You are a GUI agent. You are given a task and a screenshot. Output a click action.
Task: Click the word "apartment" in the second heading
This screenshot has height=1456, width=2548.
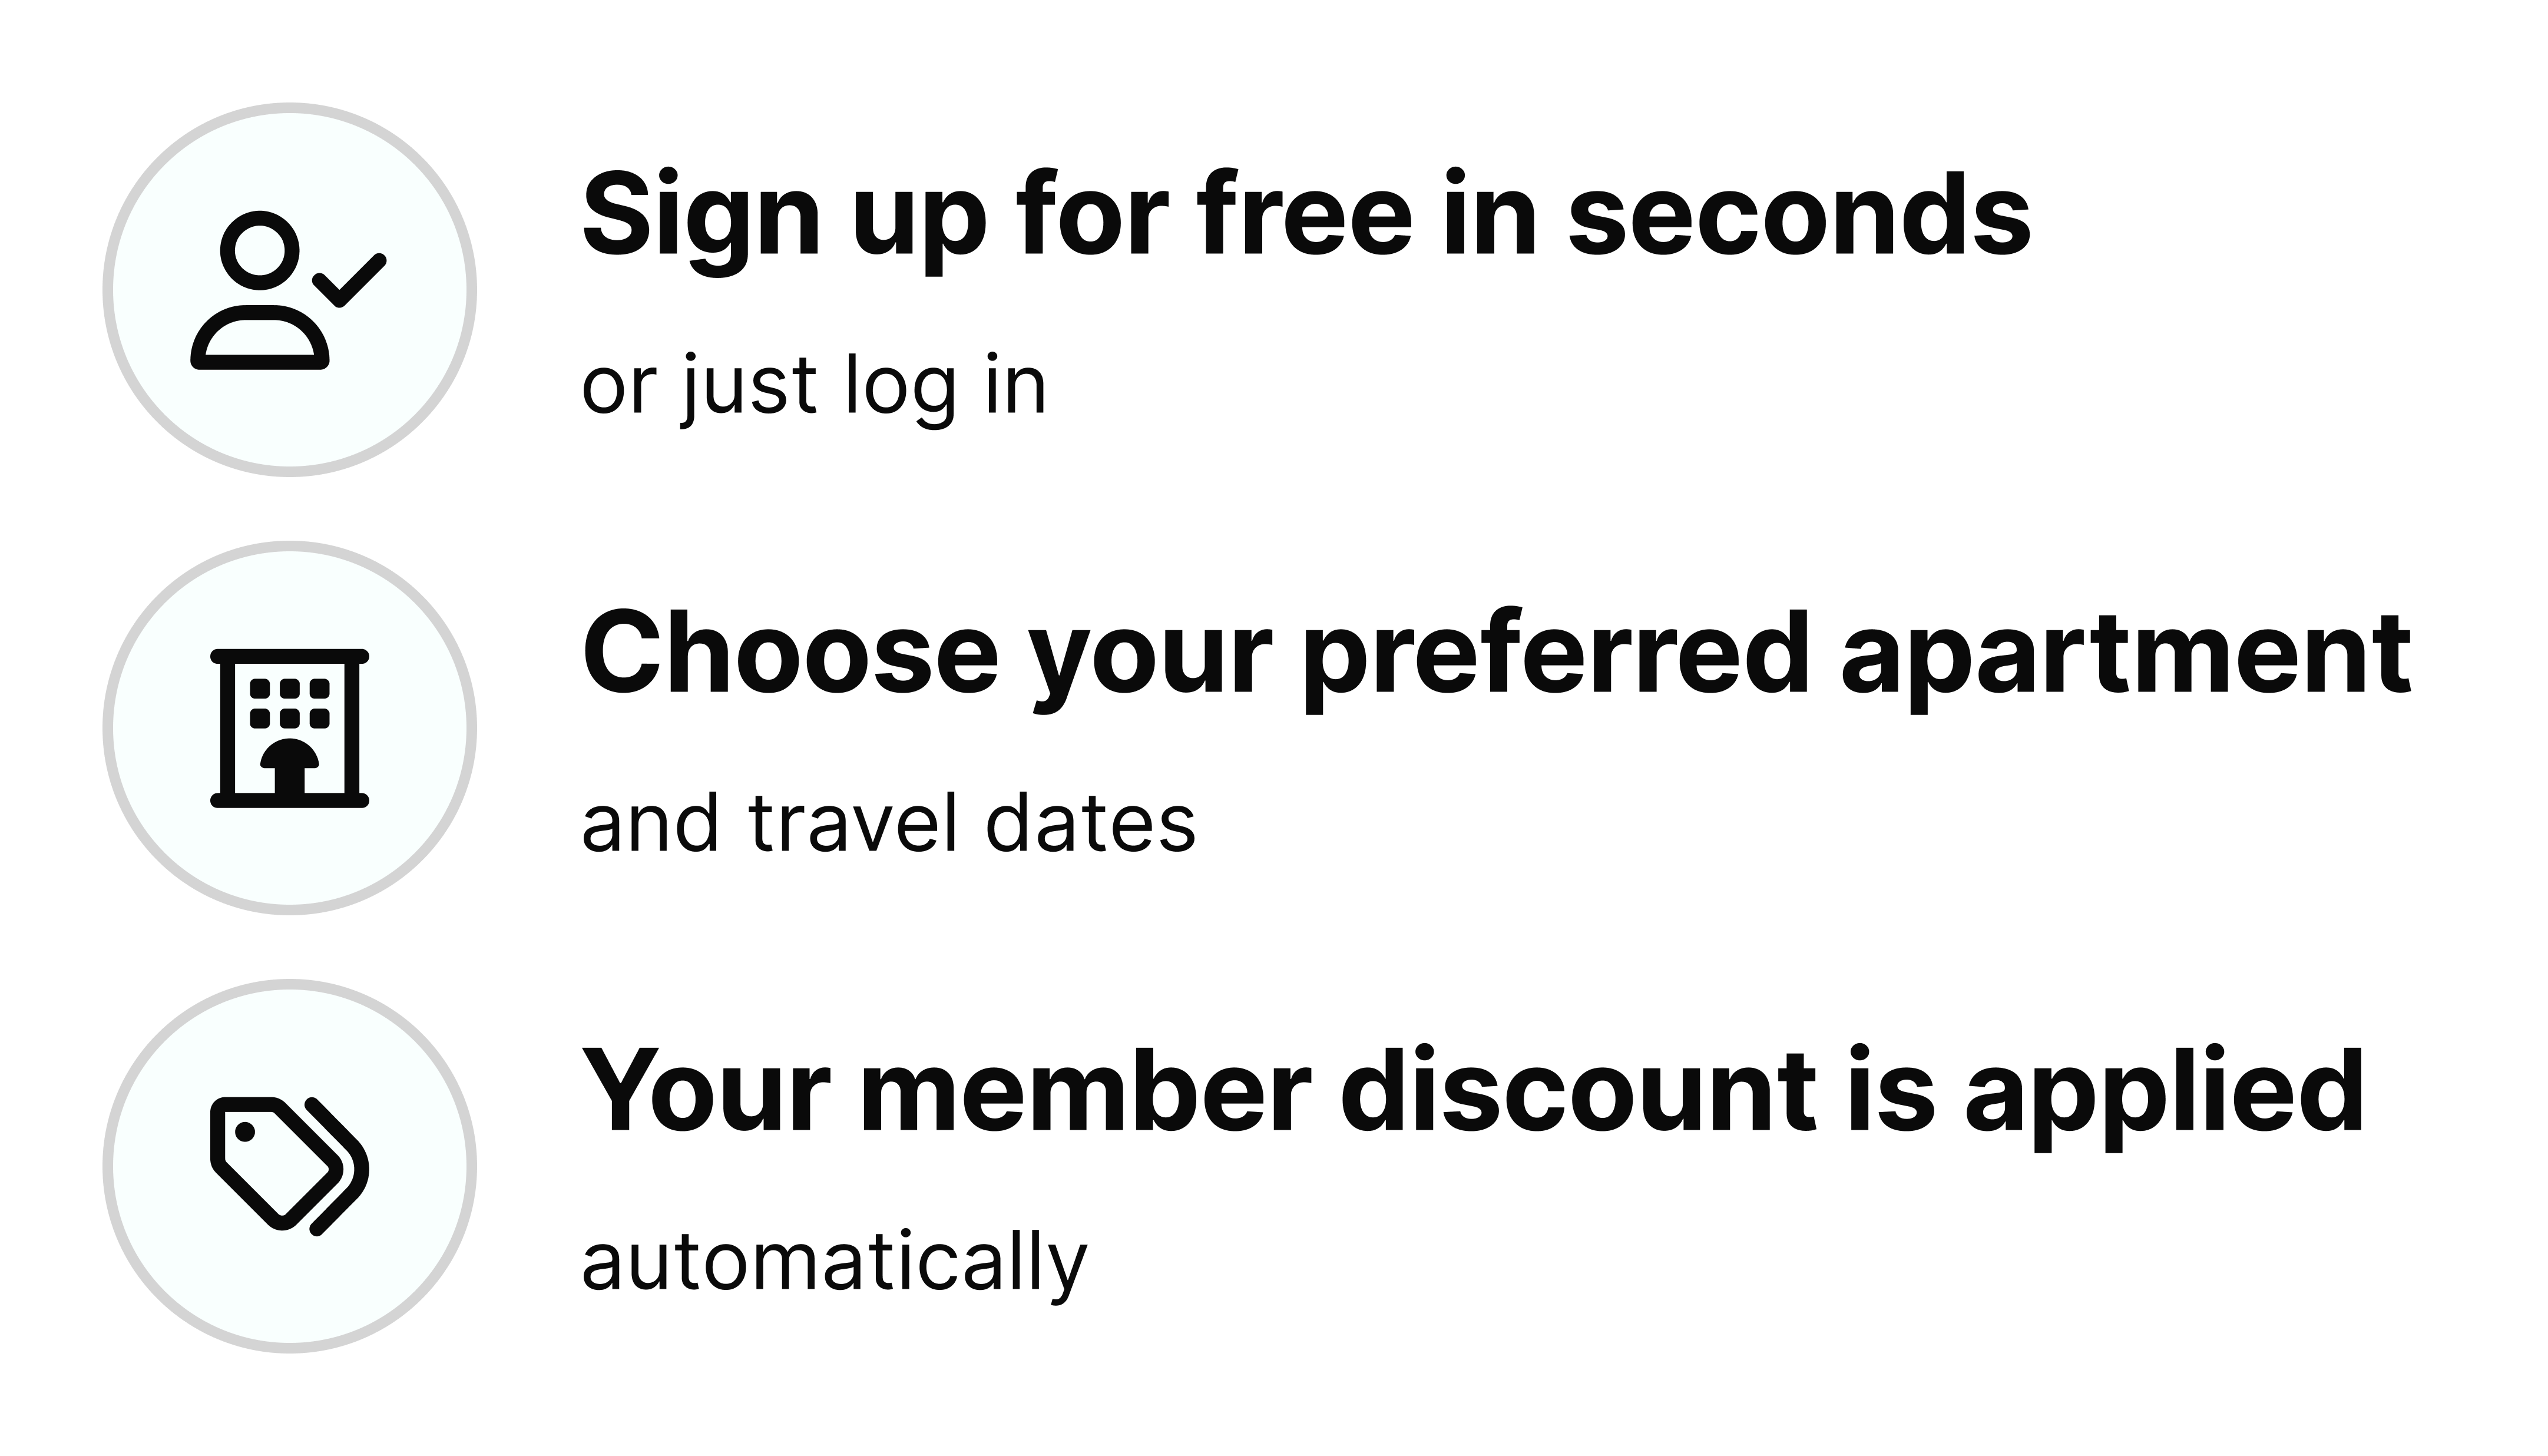tap(2126, 655)
